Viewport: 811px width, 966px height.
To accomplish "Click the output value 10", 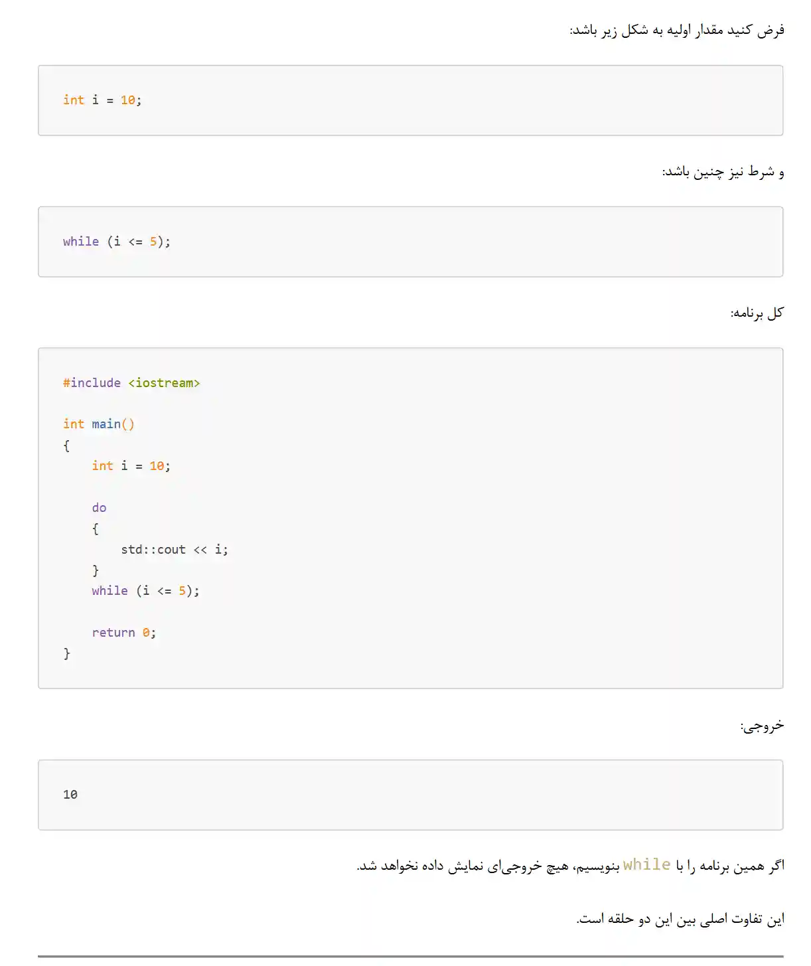I will (70, 795).
